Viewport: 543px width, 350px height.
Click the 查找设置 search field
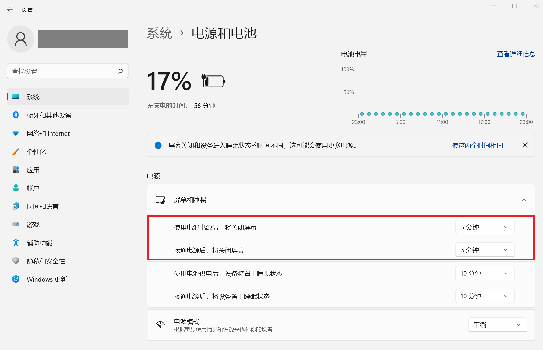62,71
